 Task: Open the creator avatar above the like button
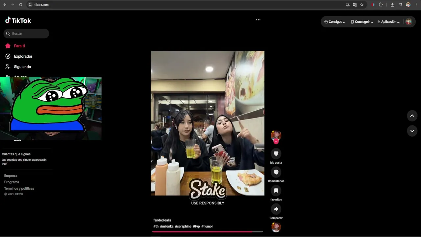click(276, 135)
